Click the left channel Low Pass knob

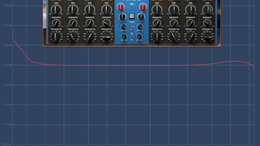coord(123,26)
